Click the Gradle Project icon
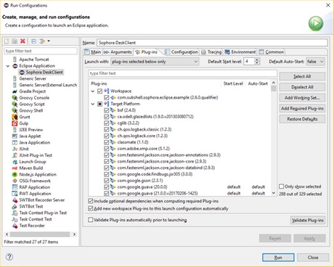 15,91
